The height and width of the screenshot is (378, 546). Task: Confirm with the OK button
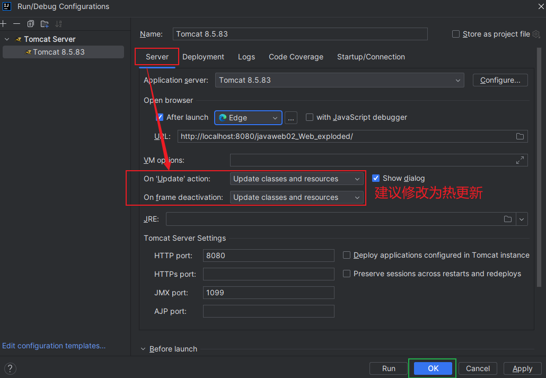pos(433,368)
